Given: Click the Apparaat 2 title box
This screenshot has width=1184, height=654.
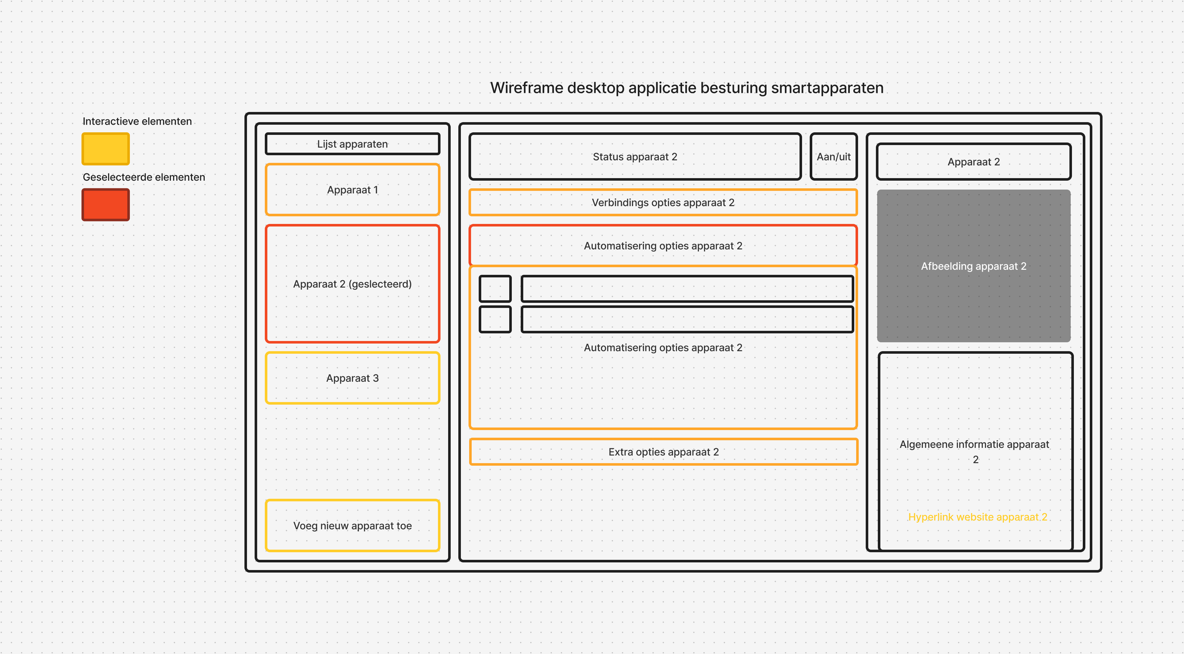Looking at the screenshot, I should [974, 162].
